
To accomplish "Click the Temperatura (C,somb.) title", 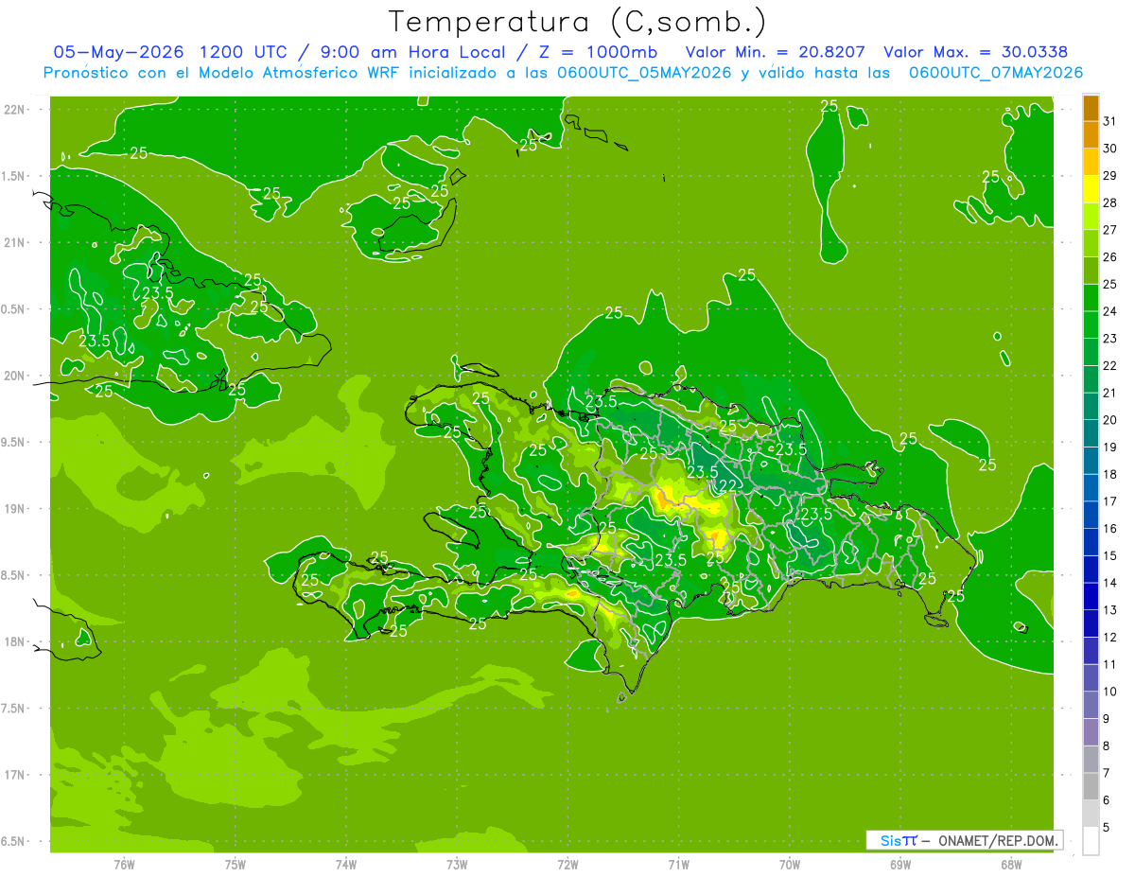I will [578, 21].
